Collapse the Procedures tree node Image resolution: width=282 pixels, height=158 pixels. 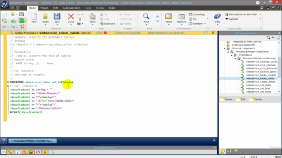pyautogui.click(x=232, y=55)
